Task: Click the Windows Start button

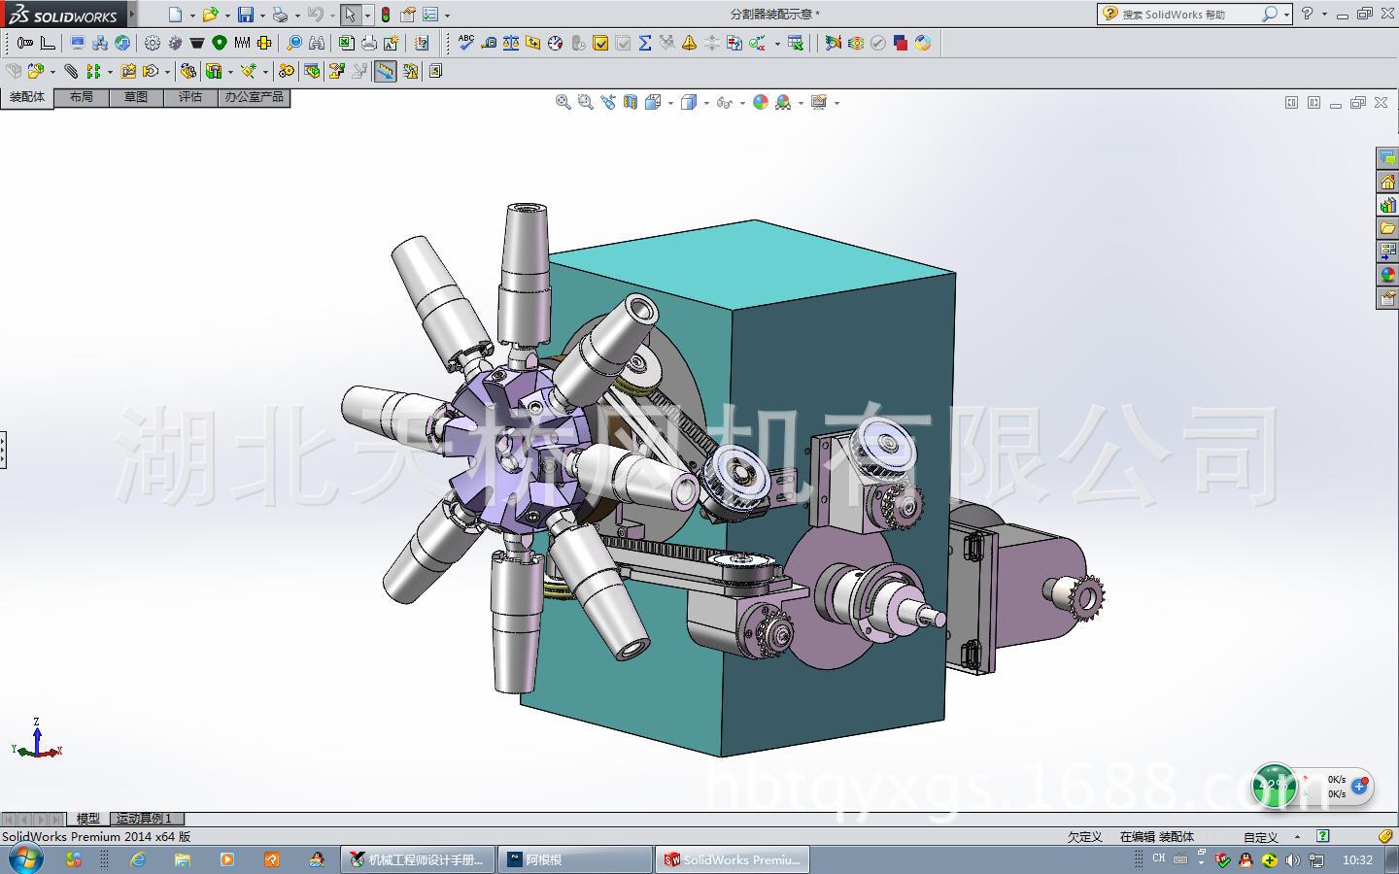Action: tap(24, 858)
